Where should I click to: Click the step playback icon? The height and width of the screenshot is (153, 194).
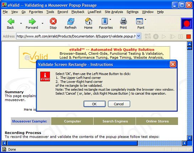pos(173,37)
